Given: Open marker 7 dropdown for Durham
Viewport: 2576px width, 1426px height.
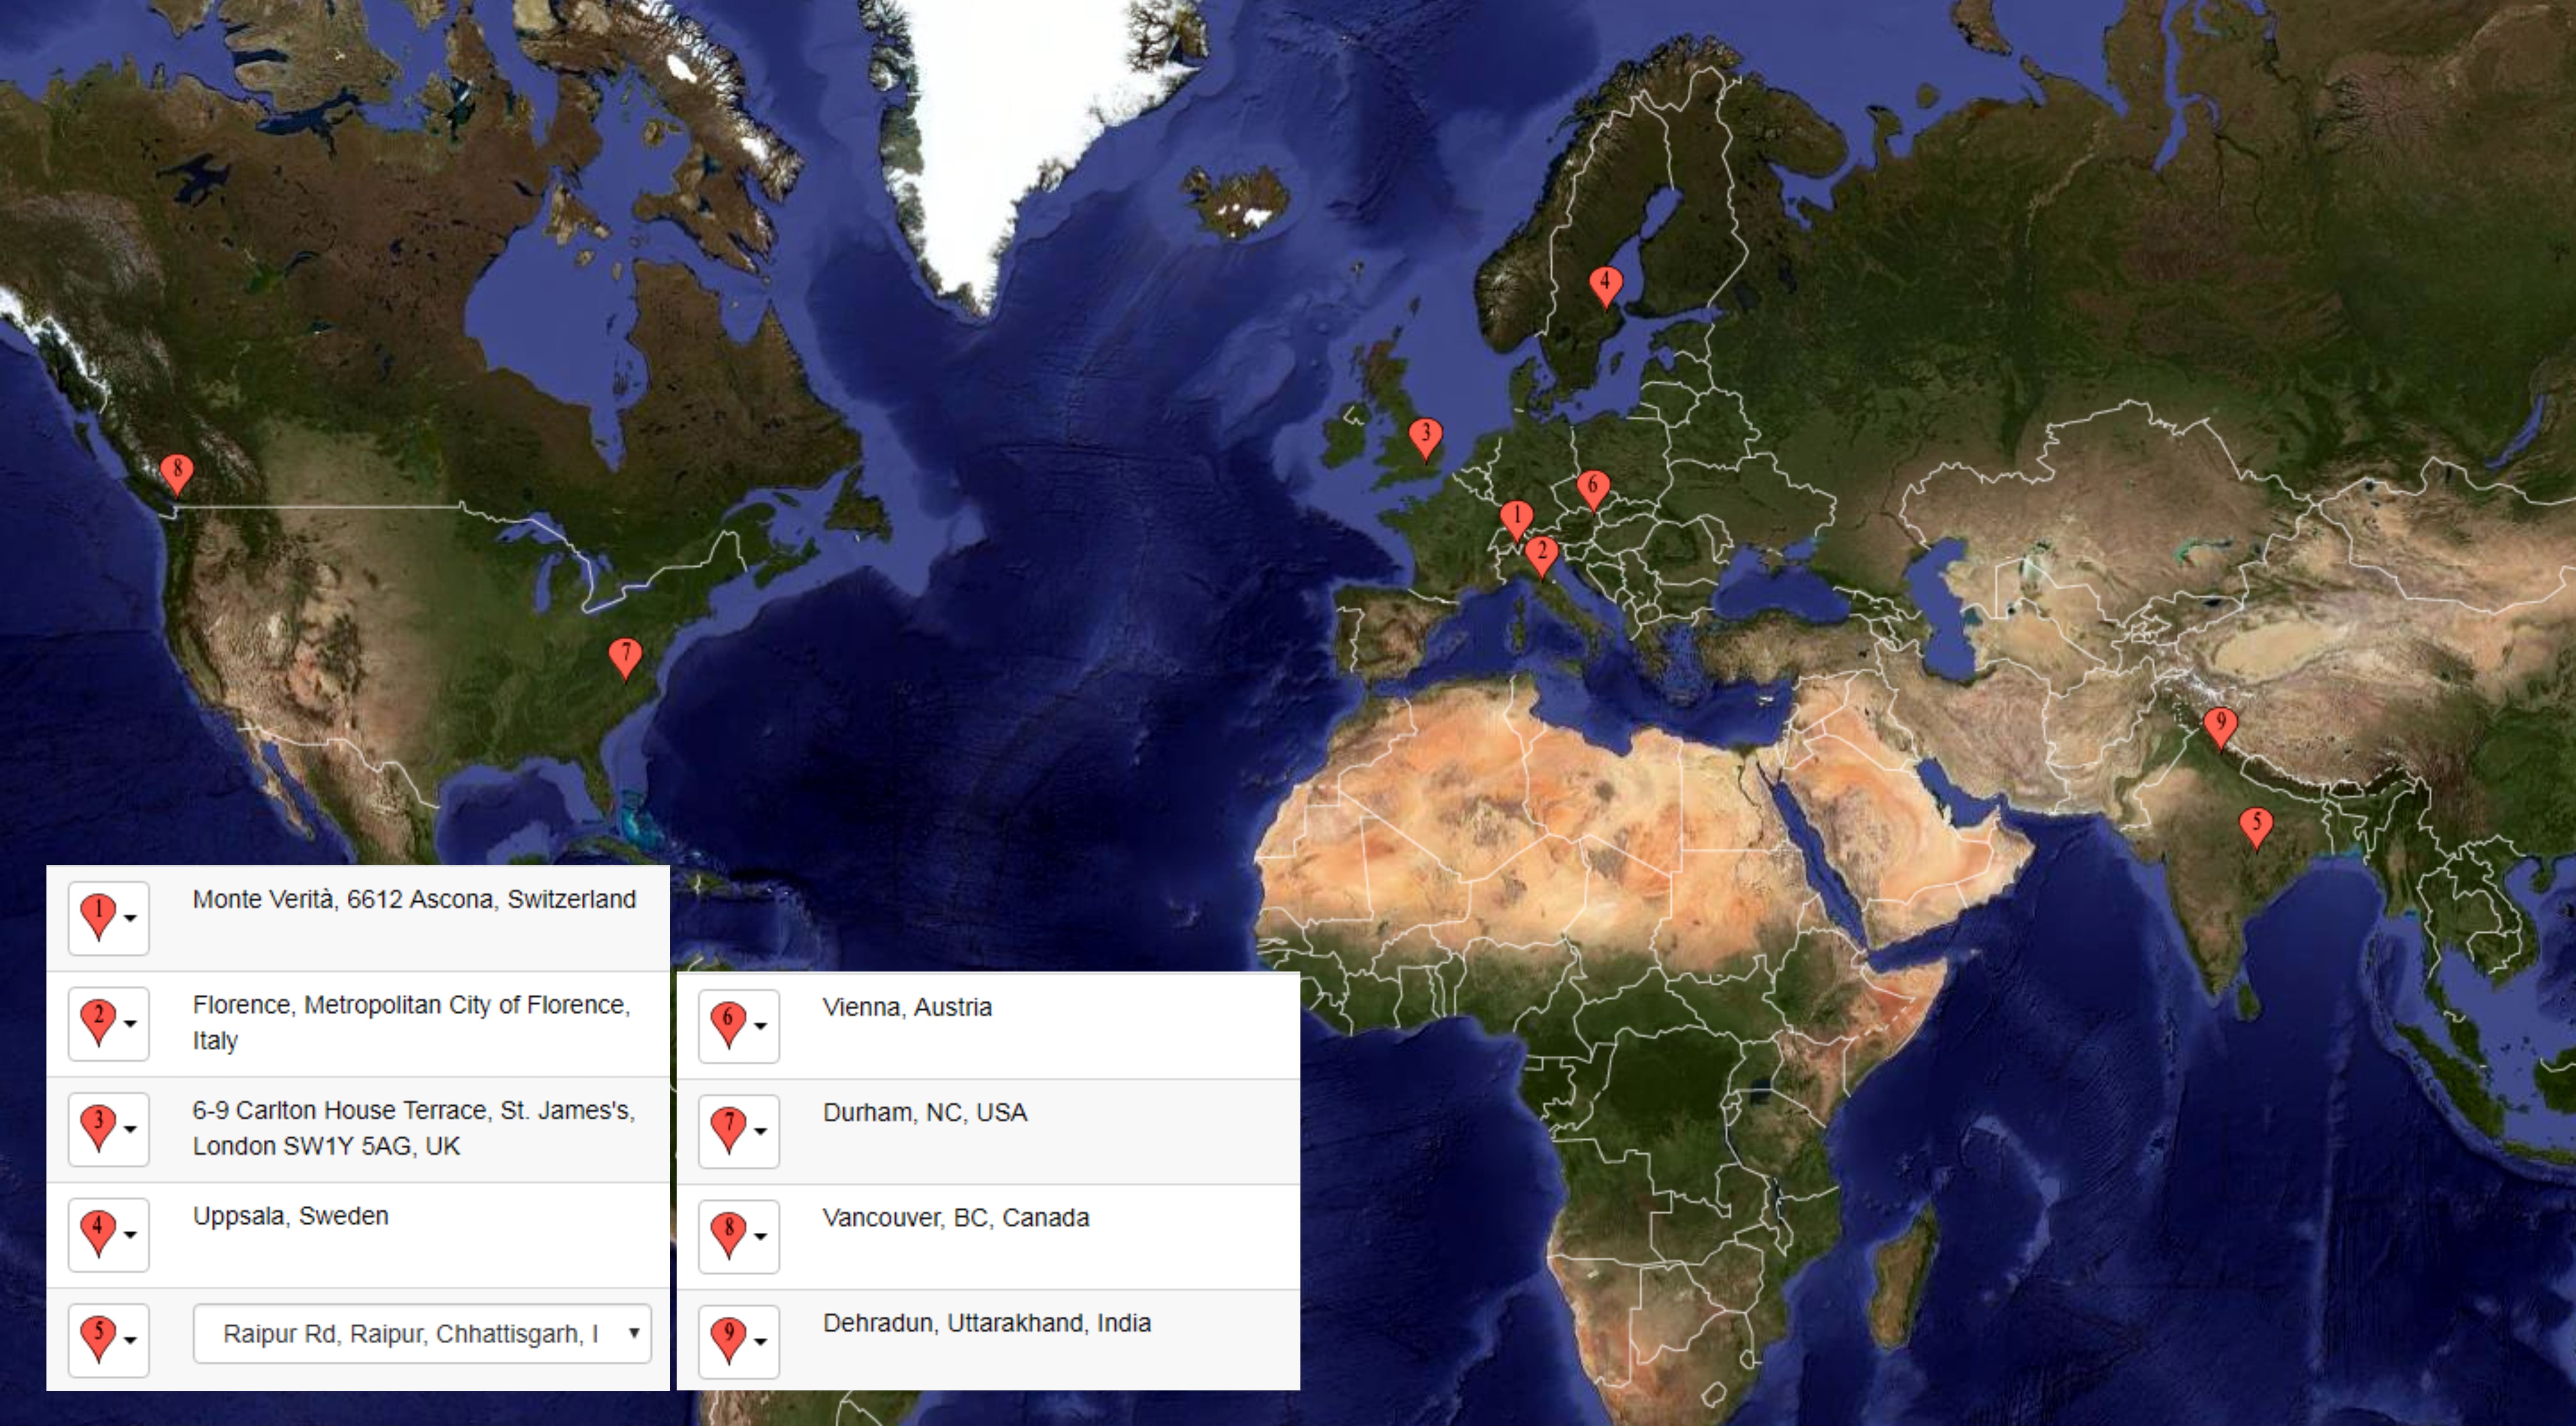Looking at the screenshot, I should [x=739, y=1131].
